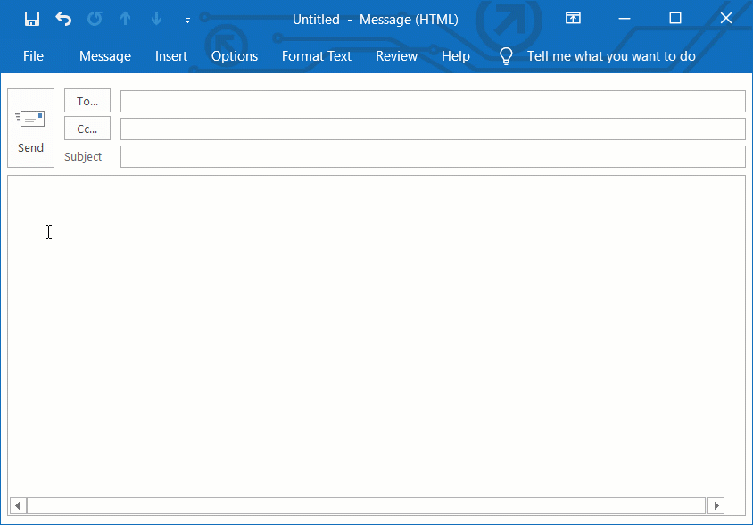753x525 pixels.
Task: Open the Customize Quick Access Toolbar menu
Action: coord(186,20)
